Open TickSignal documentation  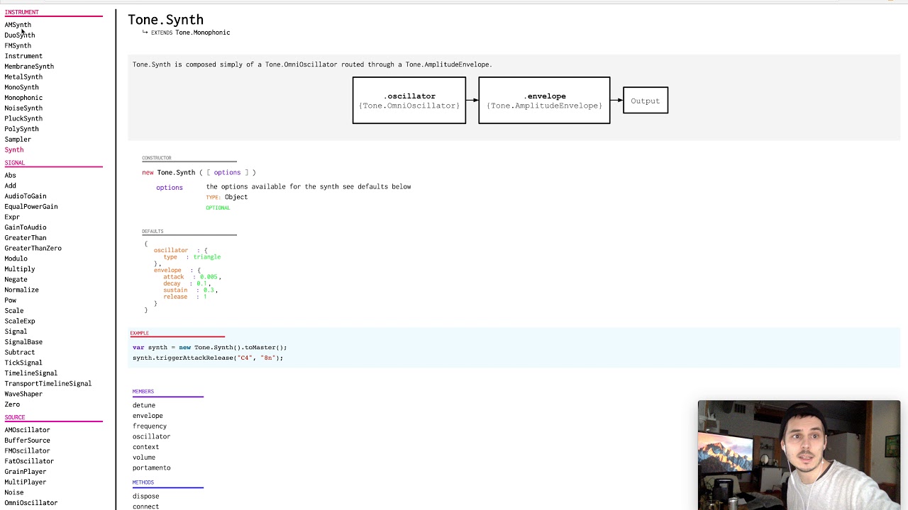pos(23,363)
